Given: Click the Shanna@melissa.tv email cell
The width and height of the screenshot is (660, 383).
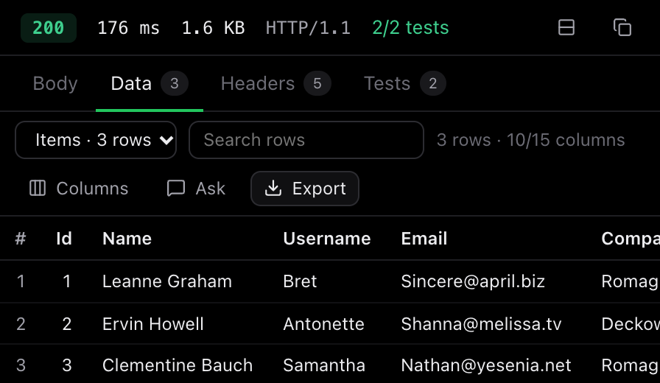Looking at the screenshot, I should (481, 323).
